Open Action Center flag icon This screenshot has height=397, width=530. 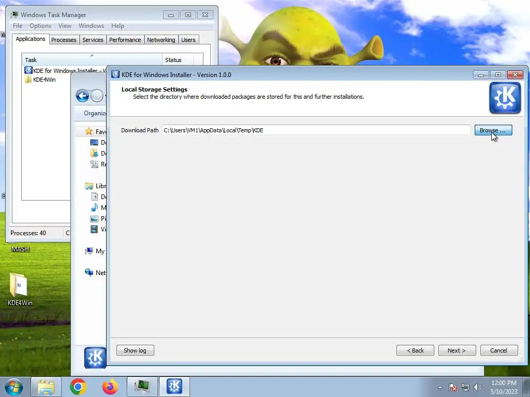452,387
